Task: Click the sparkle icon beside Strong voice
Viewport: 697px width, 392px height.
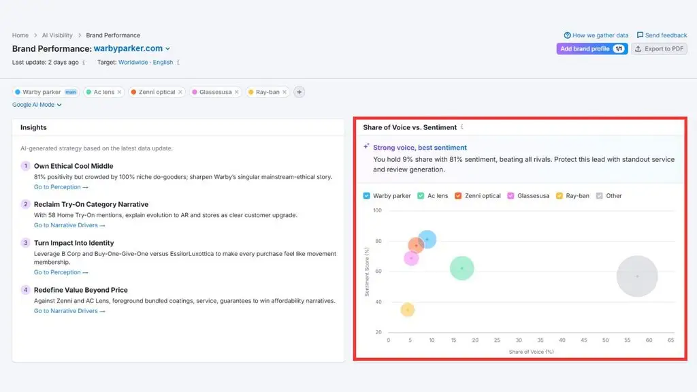Action: [366, 146]
